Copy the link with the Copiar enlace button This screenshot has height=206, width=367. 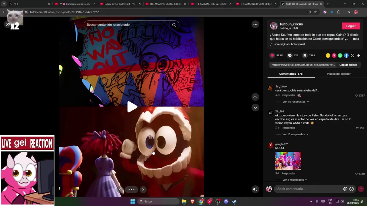(348, 65)
